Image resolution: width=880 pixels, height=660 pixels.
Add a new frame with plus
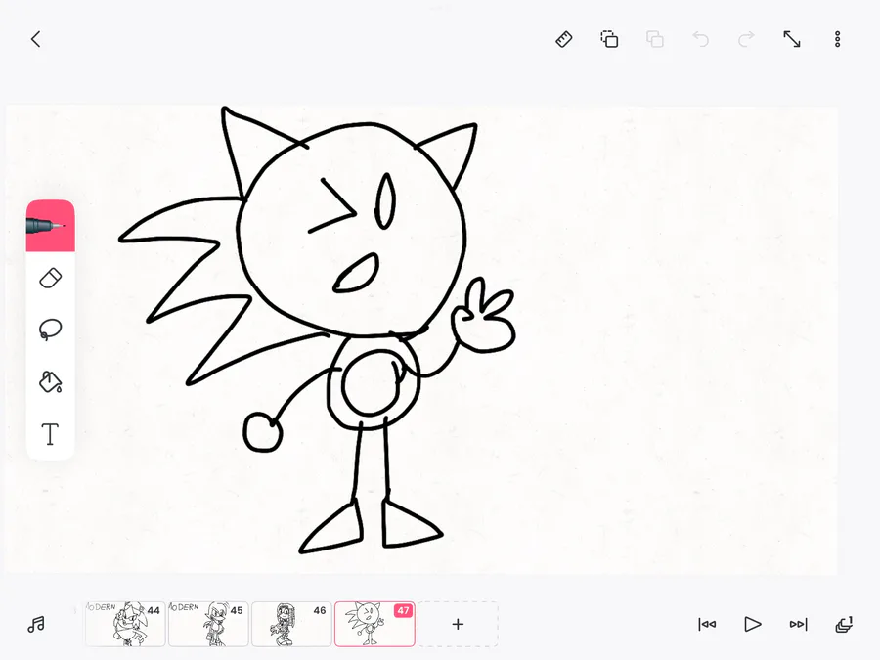[x=458, y=624]
